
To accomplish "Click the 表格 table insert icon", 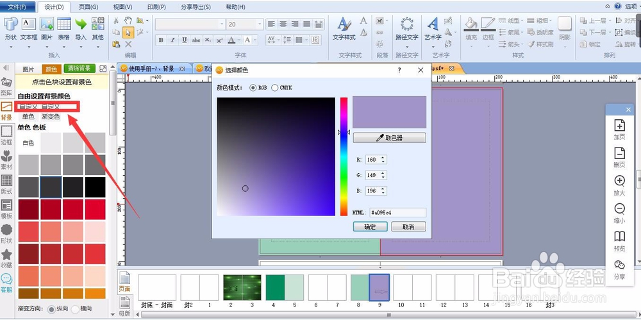I will coord(63,29).
